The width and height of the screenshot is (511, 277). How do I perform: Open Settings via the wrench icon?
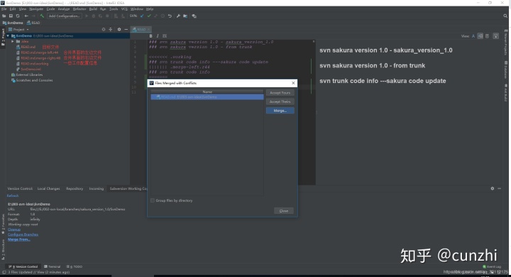coord(178,16)
